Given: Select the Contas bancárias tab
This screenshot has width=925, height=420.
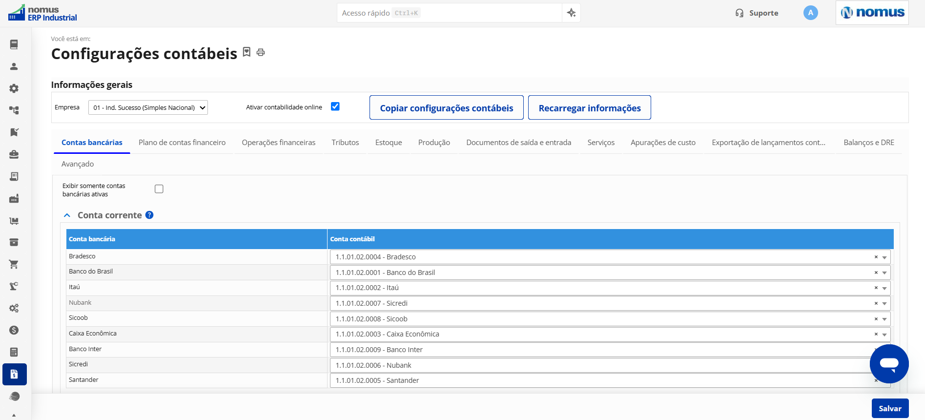Looking at the screenshot, I should pyautogui.click(x=92, y=143).
